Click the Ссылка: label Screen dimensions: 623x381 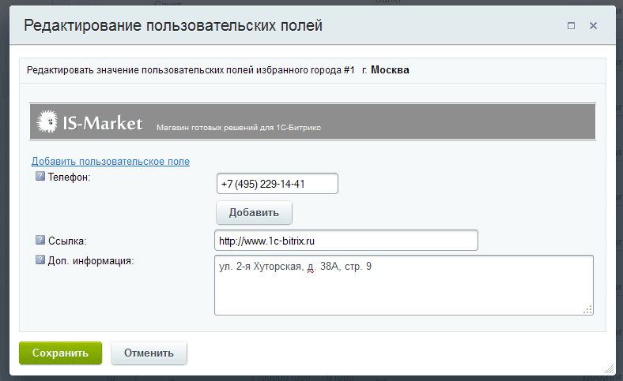[x=67, y=241]
